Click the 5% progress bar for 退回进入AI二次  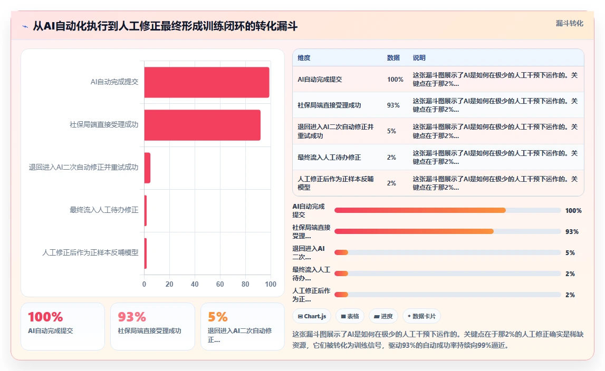448,252
